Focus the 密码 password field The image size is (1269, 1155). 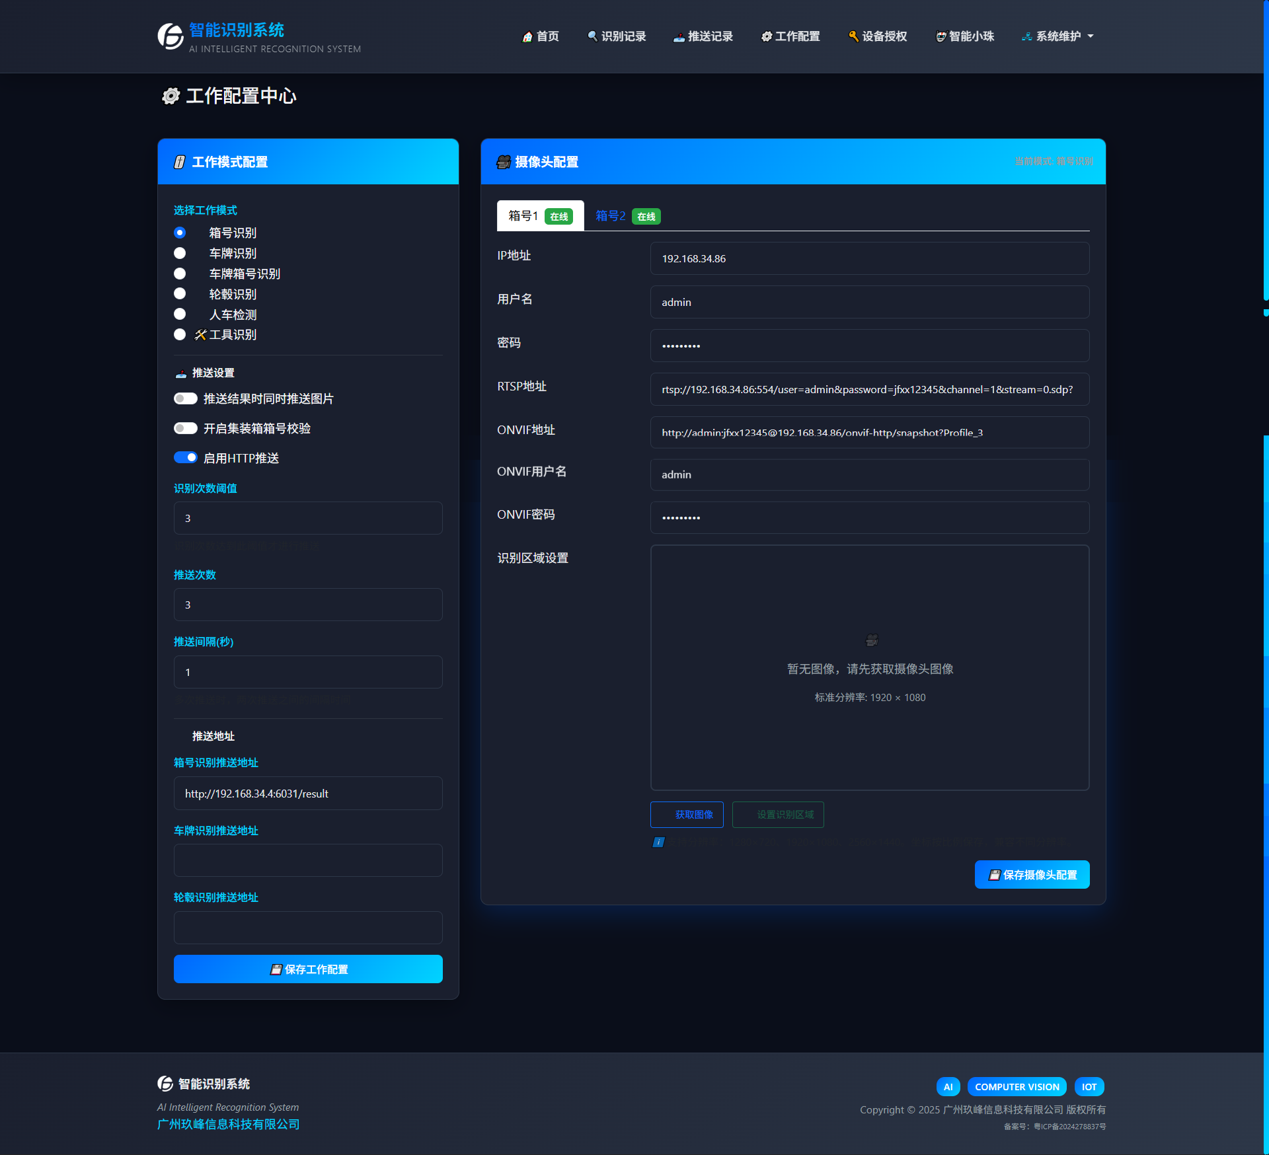click(870, 346)
